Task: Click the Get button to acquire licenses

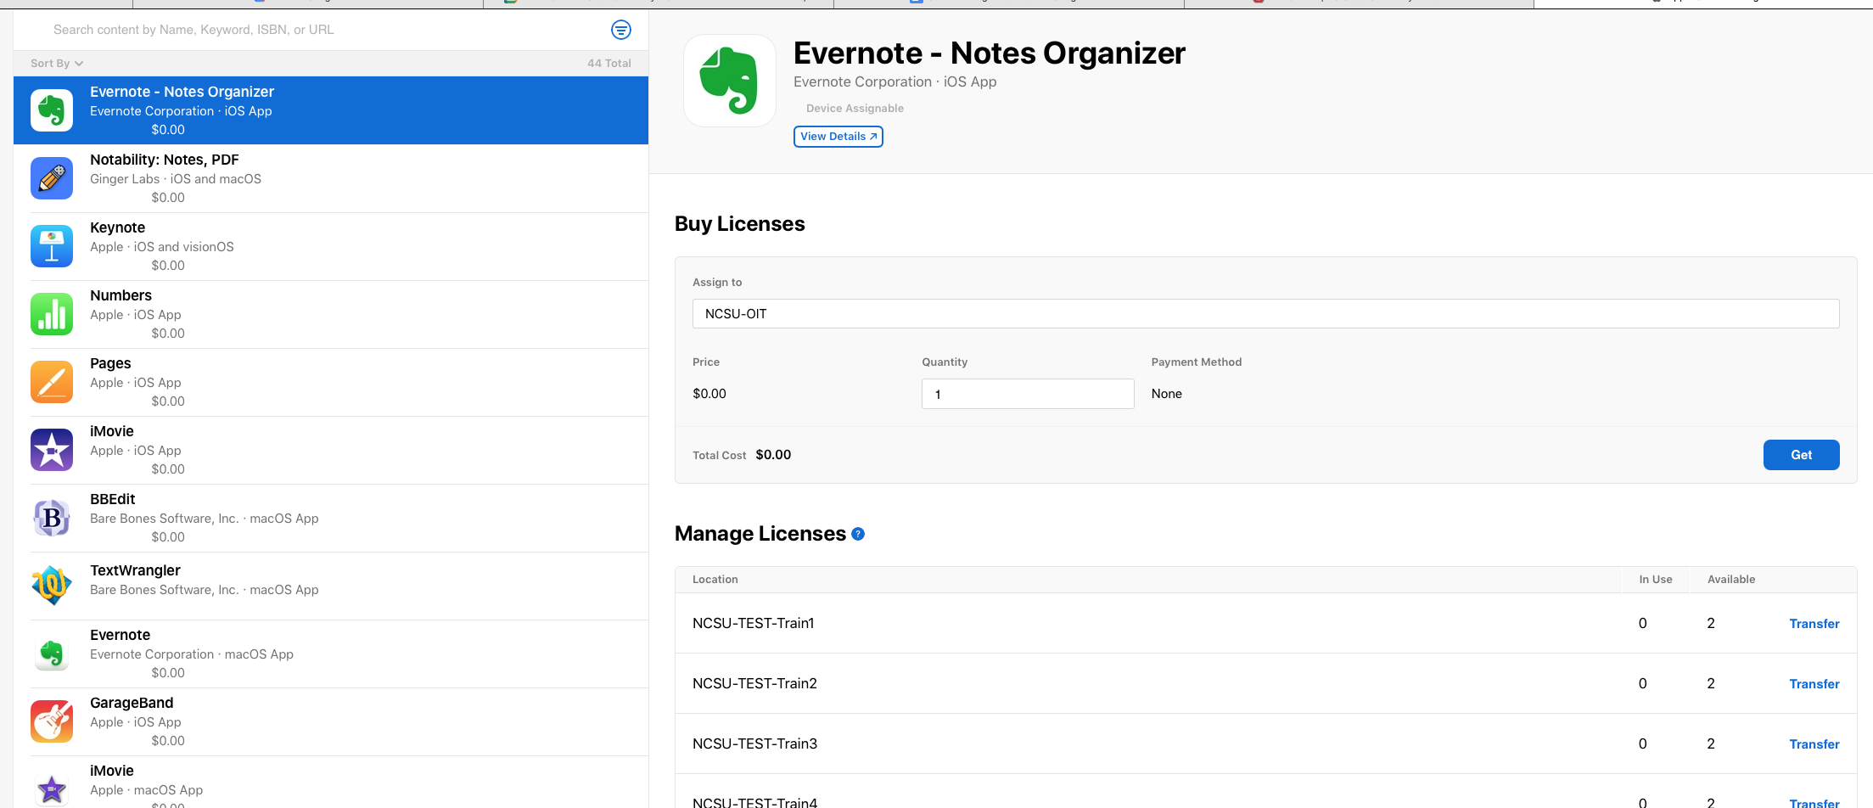Action: [x=1801, y=454]
